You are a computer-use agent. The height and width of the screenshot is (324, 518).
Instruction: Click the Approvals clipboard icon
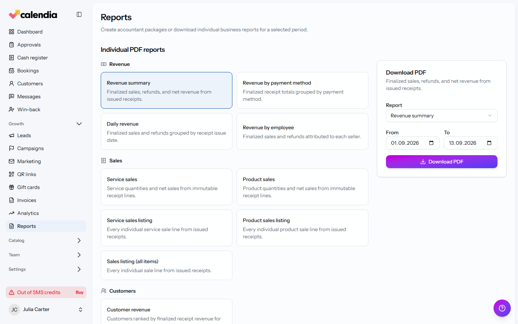(12, 45)
